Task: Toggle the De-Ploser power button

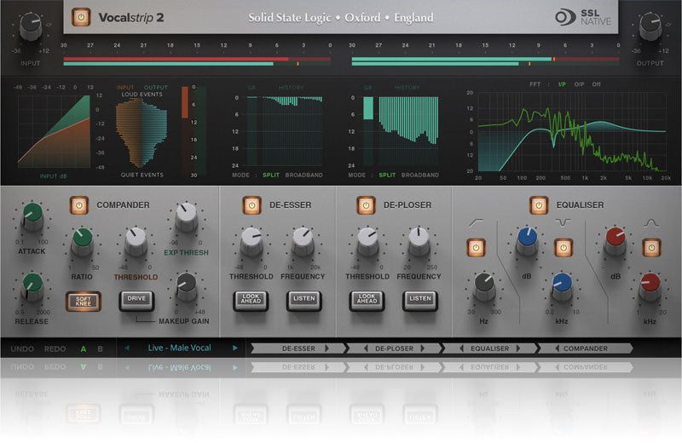Action: (x=366, y=205)
